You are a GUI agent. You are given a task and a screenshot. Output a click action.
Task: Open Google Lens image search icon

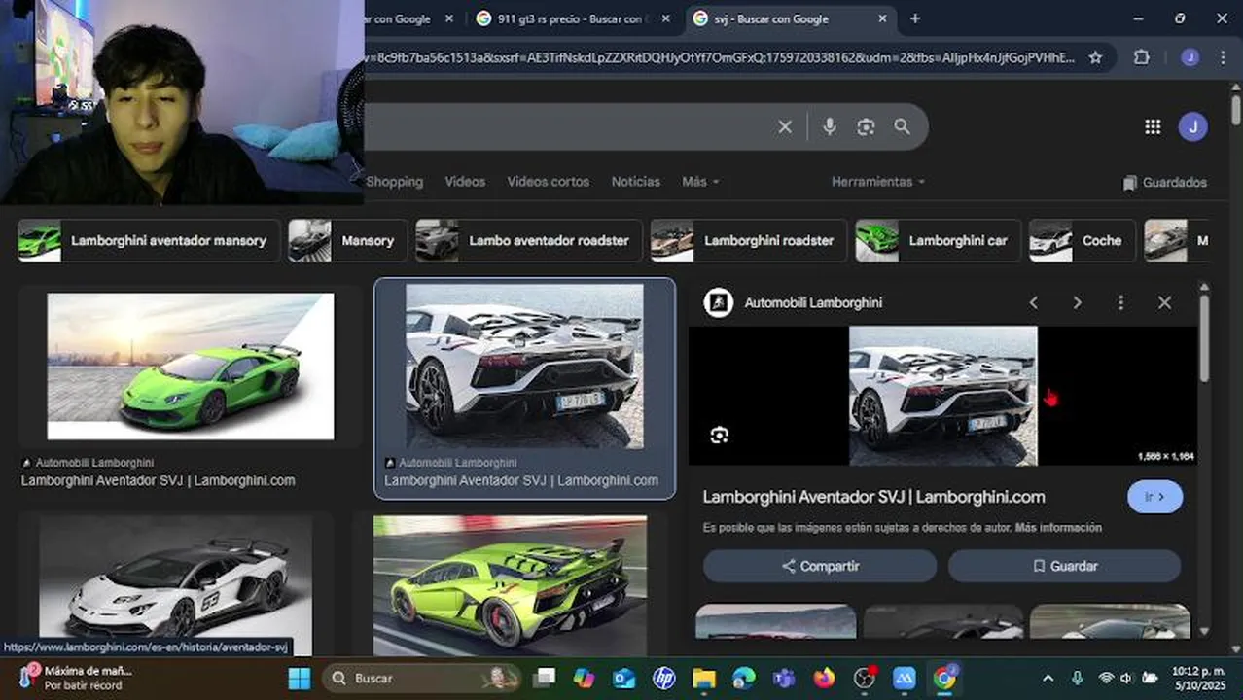click(x=866, y=126)
